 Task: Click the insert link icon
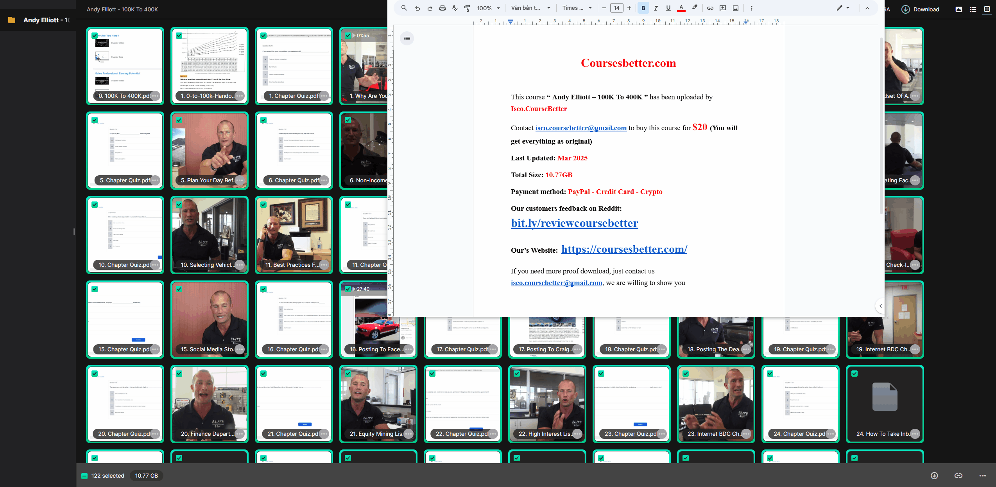(x=710, y=8)
